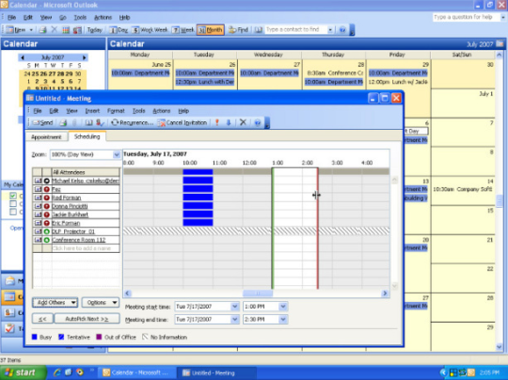
Task: Toggle the checked calendar checkbox under My Calendars
Action: [13, 196]
